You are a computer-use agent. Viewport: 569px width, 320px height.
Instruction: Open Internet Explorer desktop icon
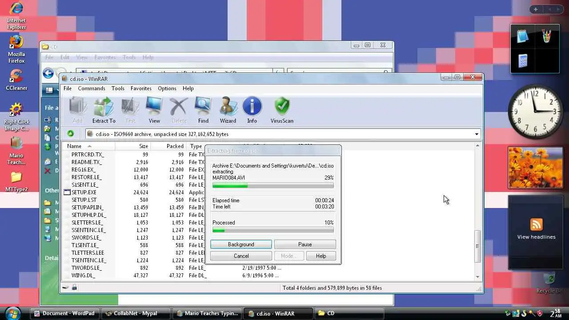[16, 16]
